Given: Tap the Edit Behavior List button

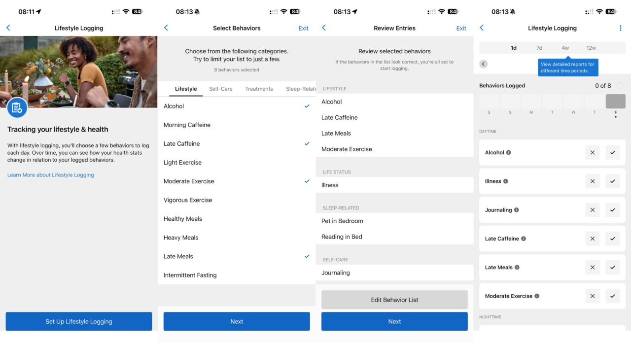Looking at the screenshot, I should tap(394, 300).
